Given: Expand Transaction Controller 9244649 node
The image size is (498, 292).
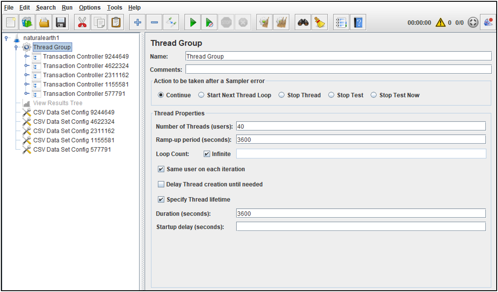Looking at the screenshot, I should click(27, 57).
